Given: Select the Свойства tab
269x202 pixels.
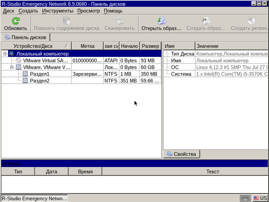Looking at the screenshot, I should [x=182, y=154].
